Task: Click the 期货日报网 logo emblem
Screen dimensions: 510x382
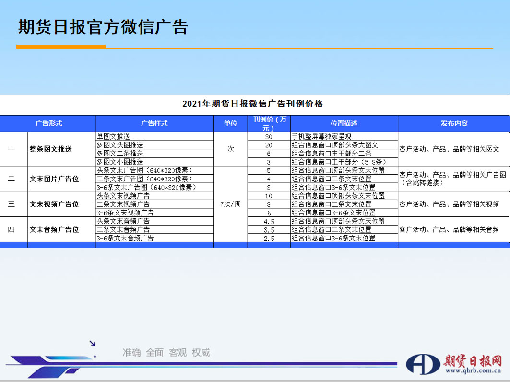Action: click(423, 364)
